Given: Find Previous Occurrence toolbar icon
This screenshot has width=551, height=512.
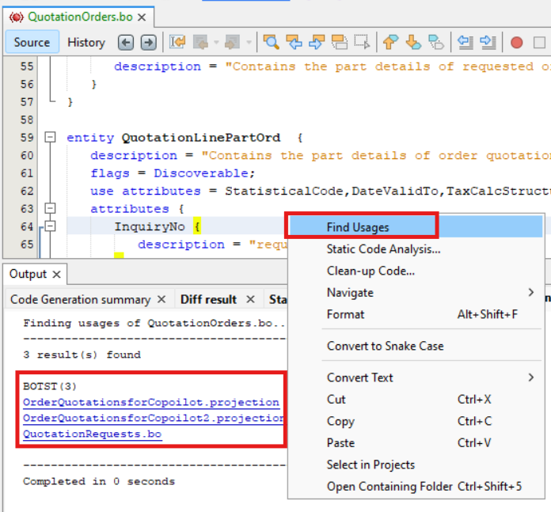Looking at the screenshot, I should (x=294, y=42).
